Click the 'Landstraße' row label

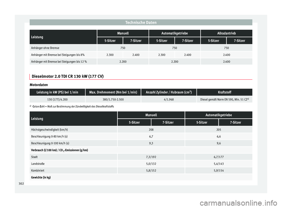click(38, 164)
